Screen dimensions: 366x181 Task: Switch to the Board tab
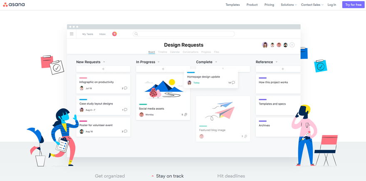tap(151, 52)
